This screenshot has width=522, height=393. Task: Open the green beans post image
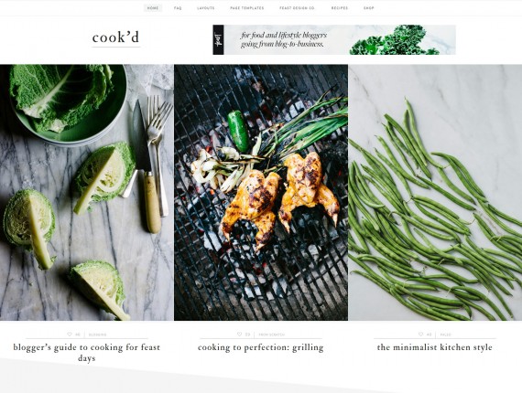click(435, 192)
